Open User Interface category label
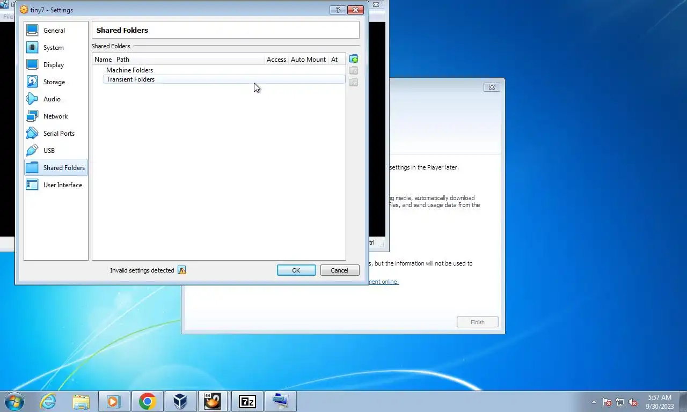This screenshot has width=687, height=412. tap(63, 185)
